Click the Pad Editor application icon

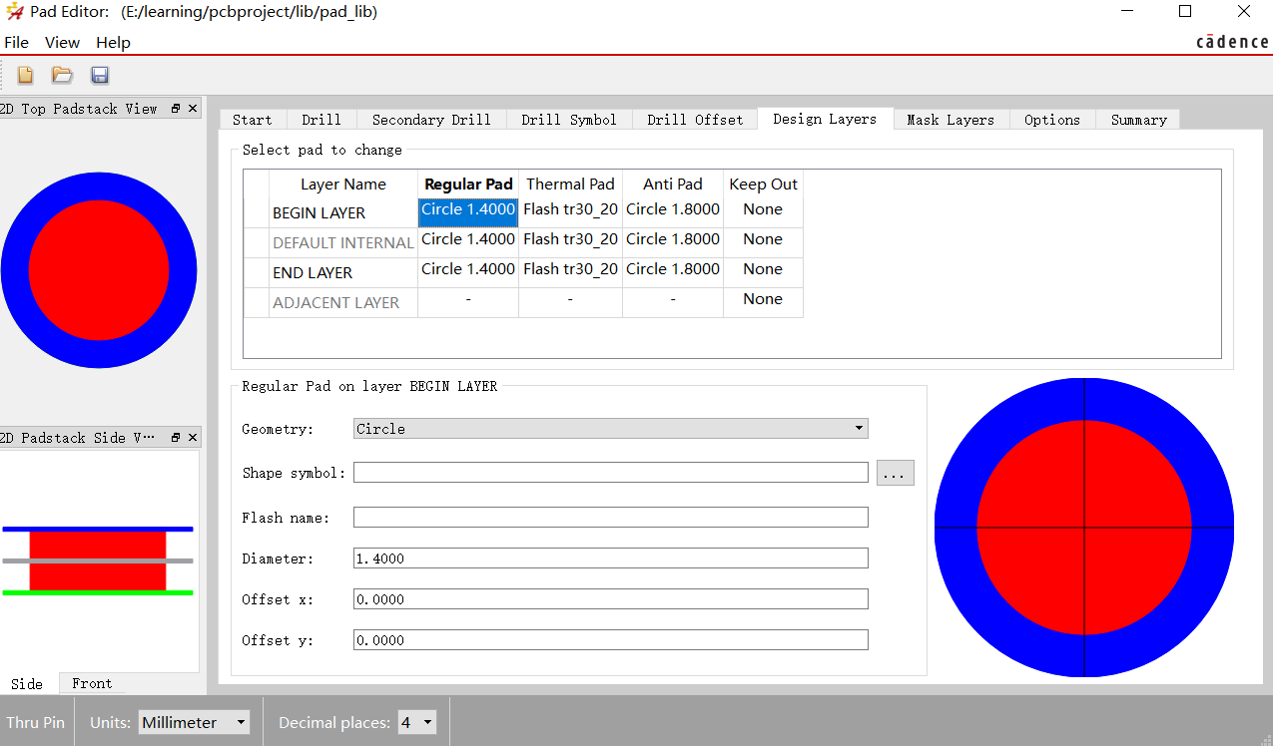click(x=14, y=12)
